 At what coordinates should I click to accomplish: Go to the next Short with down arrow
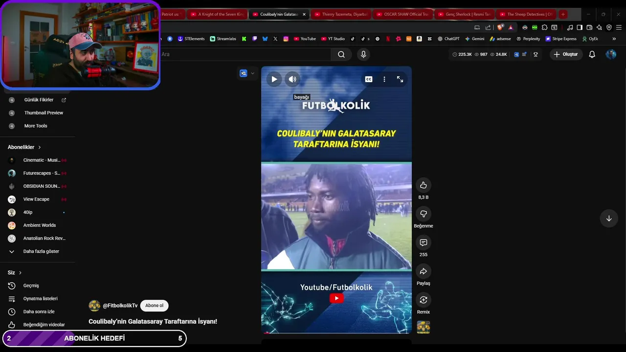tap(609, 219)
